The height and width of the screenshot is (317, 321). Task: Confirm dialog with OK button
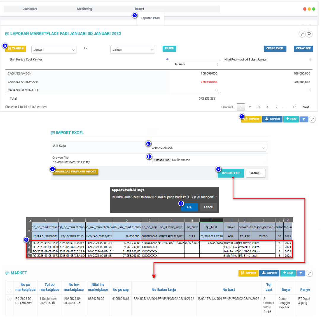(189, 207)
